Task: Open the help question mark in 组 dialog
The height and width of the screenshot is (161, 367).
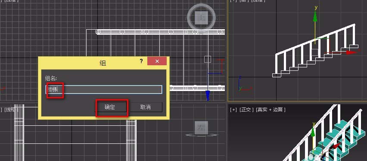Action: (x=141, y=61)
